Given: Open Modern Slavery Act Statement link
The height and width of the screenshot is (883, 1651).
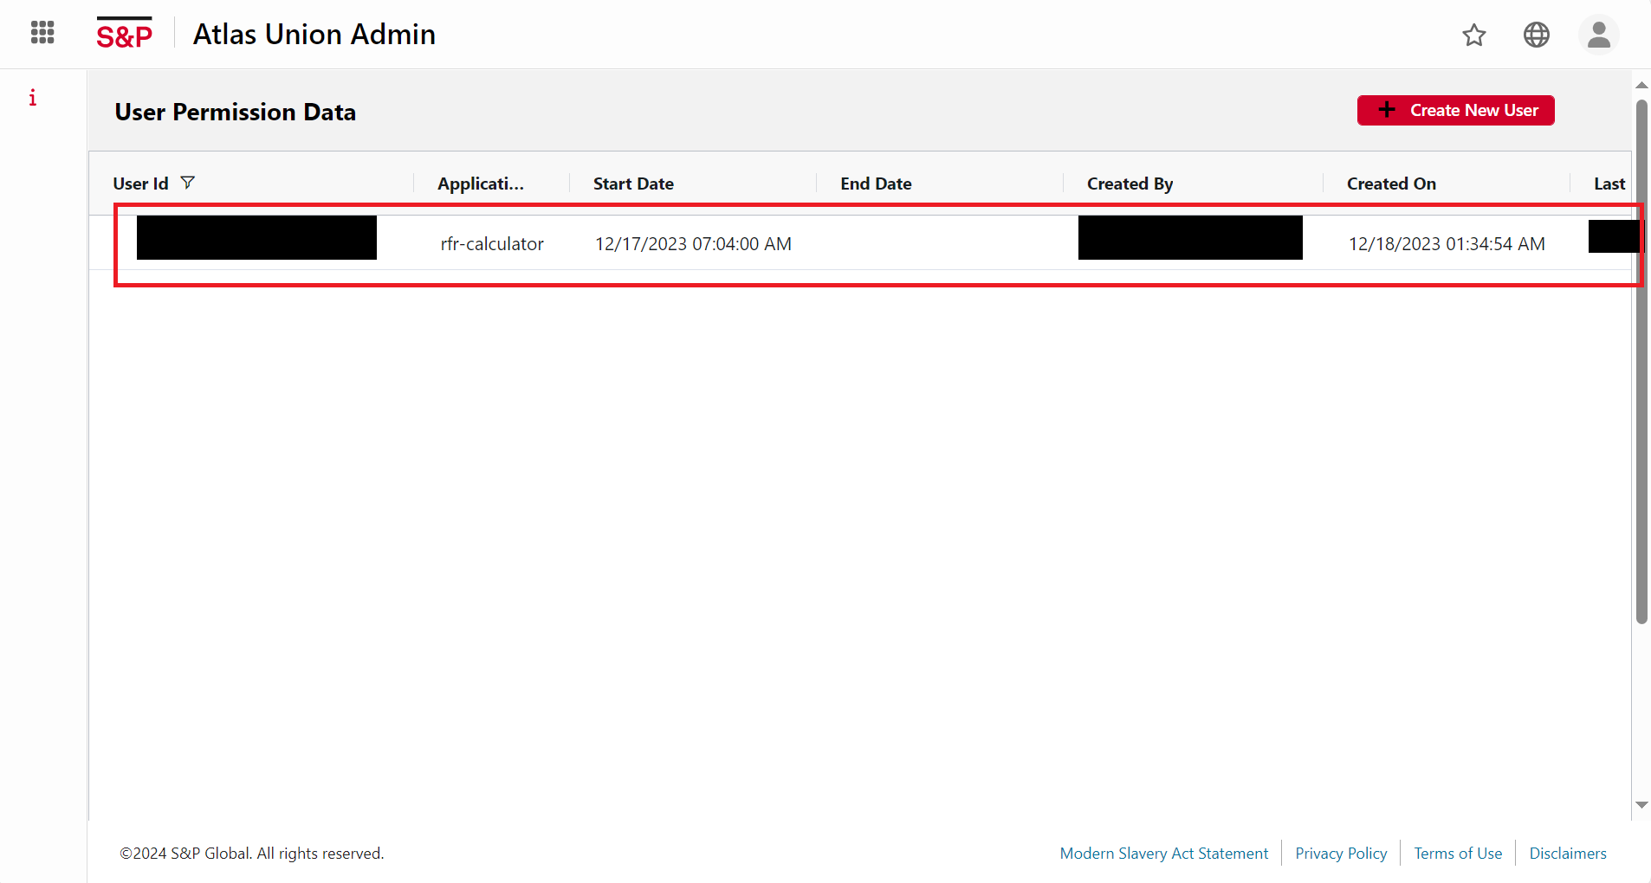Looking at the screenshot, I should [x=1163, y=854].
